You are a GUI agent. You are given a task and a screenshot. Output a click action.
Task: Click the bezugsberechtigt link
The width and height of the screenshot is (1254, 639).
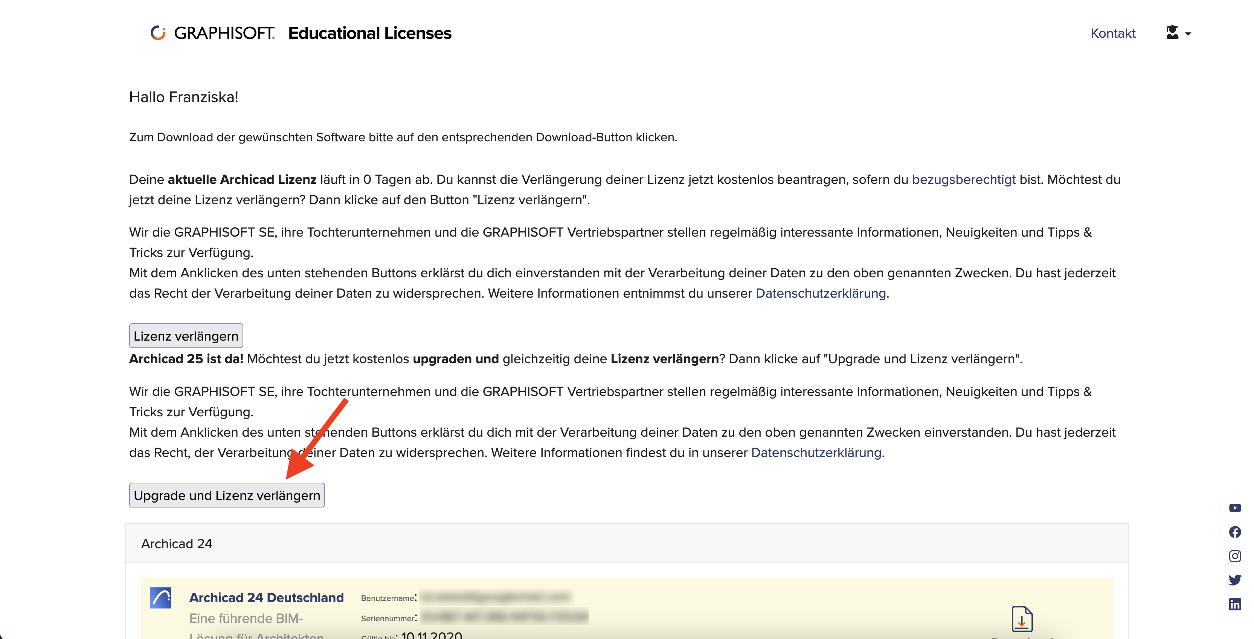tap(963, 179)
